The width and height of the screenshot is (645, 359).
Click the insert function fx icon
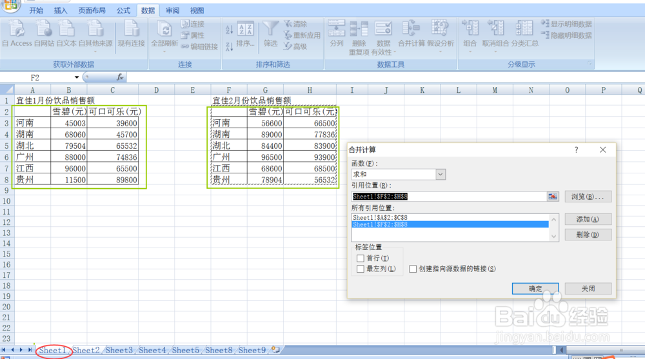pyautogui.click(x=120, y=77)
